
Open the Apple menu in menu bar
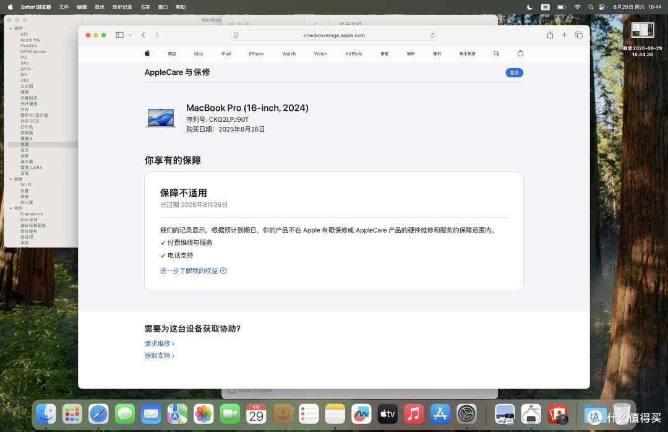point(11,7)
